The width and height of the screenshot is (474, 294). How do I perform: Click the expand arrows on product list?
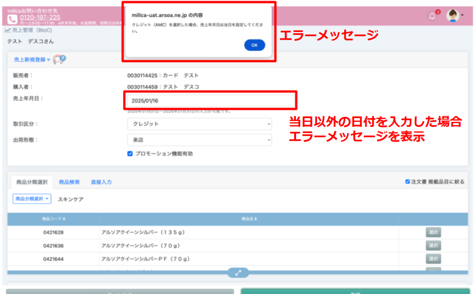[238, 272]
